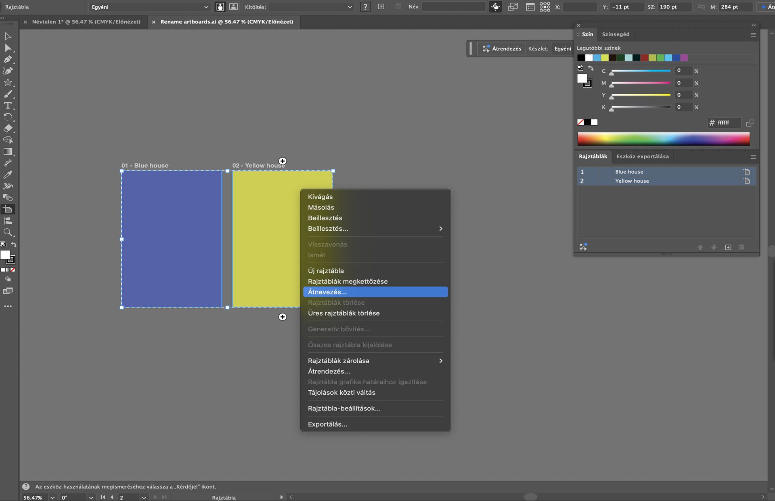
Task: Switch to Eszköz exportálása tab
Action: pos(642,156)
